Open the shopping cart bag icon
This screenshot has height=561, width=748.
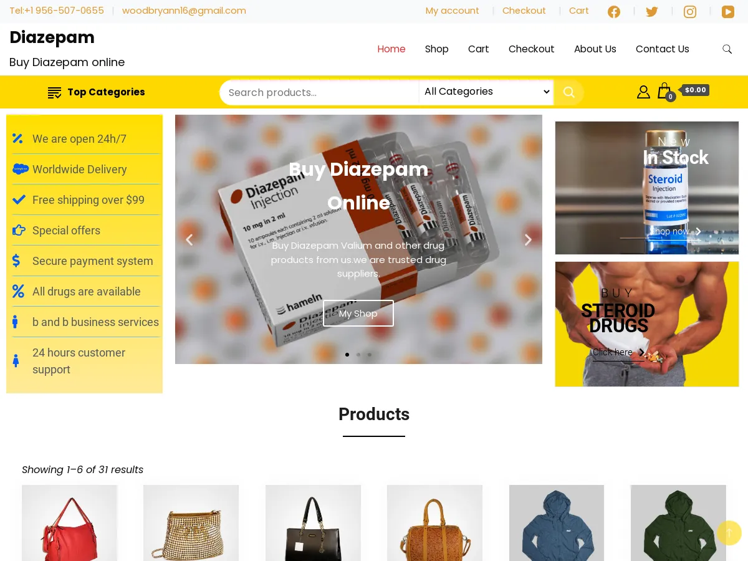[664, 91]
